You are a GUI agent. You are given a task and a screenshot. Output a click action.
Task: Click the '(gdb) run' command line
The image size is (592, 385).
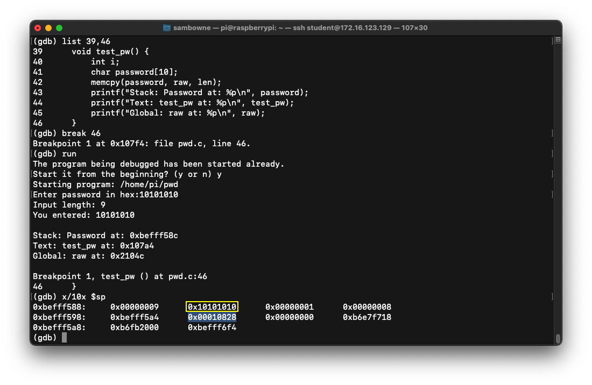click(x=55, y=153)
